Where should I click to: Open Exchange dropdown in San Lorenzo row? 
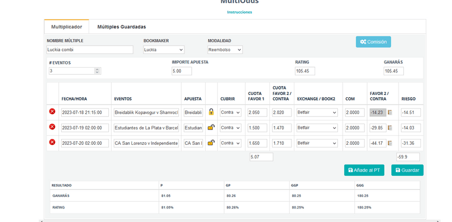click(317, 143)
